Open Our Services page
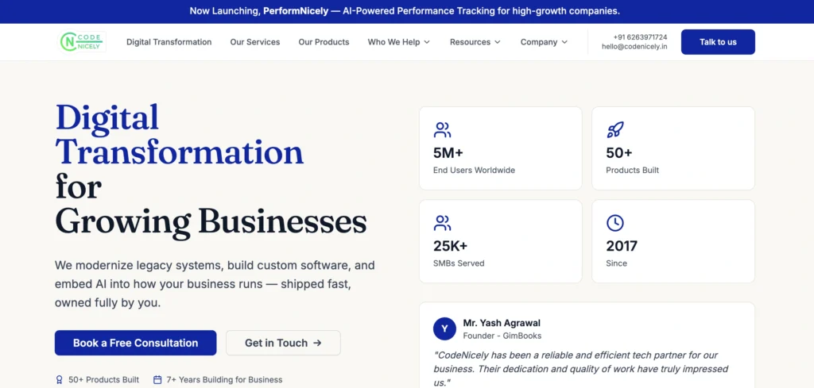Screen dimensions: 814x388 (255, 42)
